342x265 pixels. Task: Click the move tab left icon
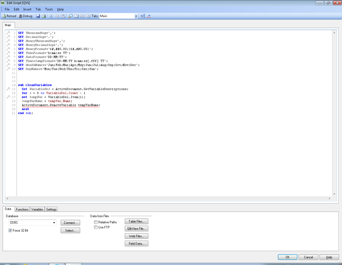point(82,16)
